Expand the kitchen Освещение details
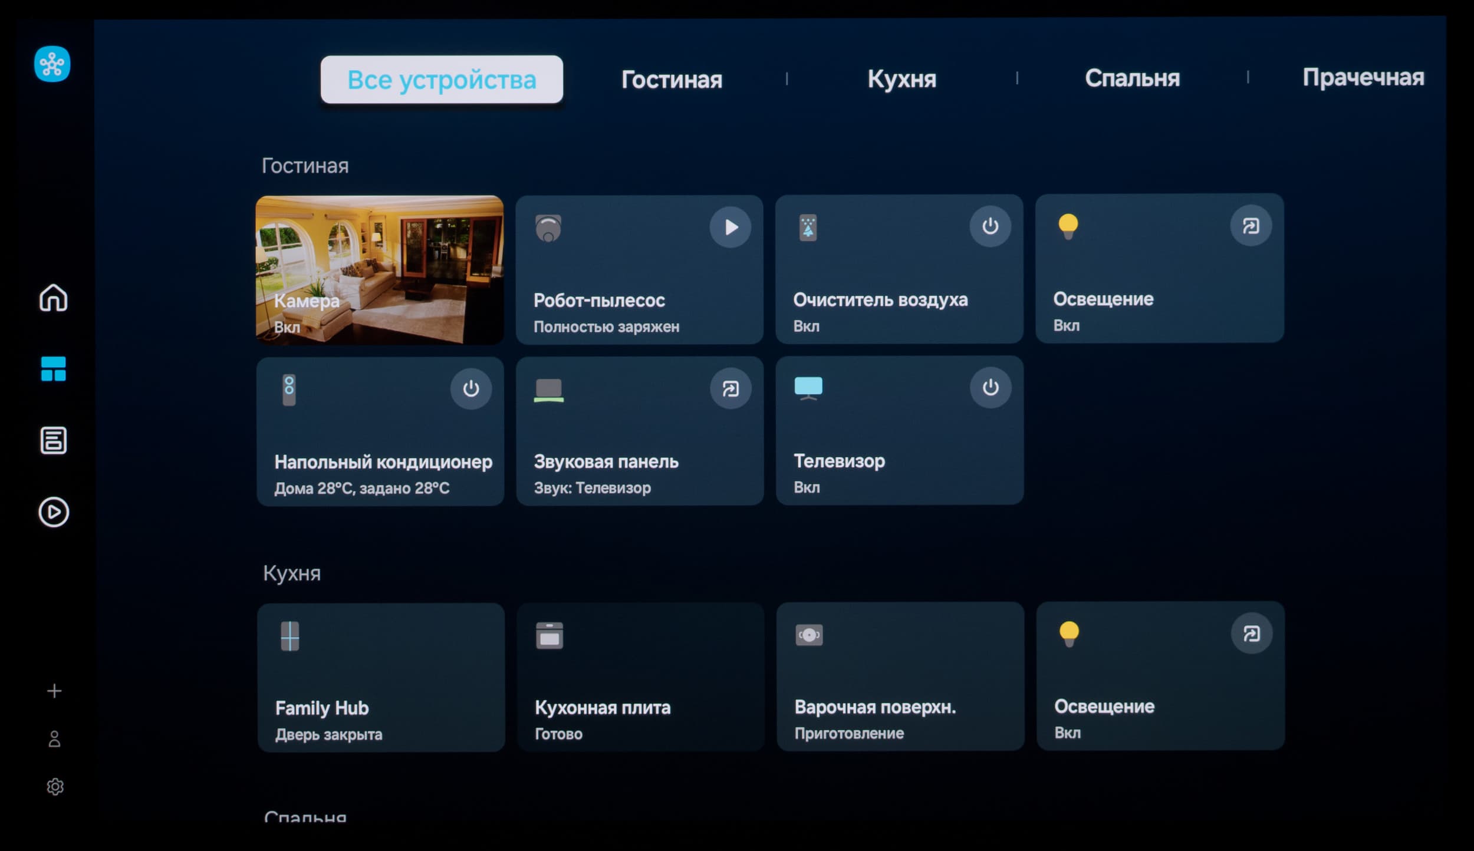This screenshot has width=1474, height=851. coord(1251,634)
